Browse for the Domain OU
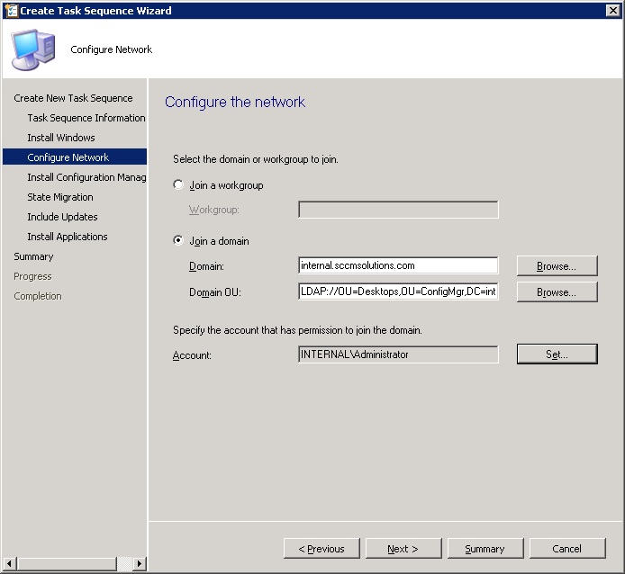Image resolution: width=625 pixels, height=574 pixels. (x=557, y=292)
